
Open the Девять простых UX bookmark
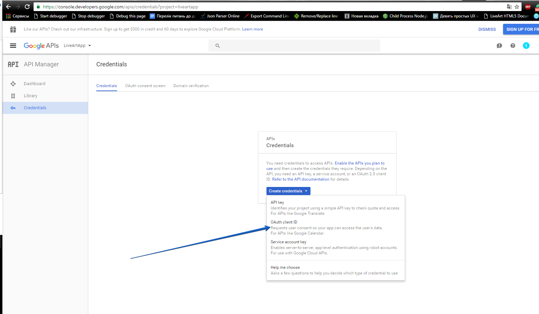[456, 16]
